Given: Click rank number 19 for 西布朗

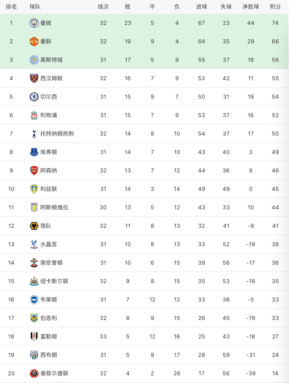Looking at the screenshot, I should (11, 355).
